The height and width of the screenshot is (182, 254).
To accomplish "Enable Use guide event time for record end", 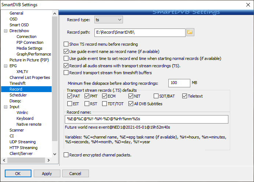I will pos(66,58).
